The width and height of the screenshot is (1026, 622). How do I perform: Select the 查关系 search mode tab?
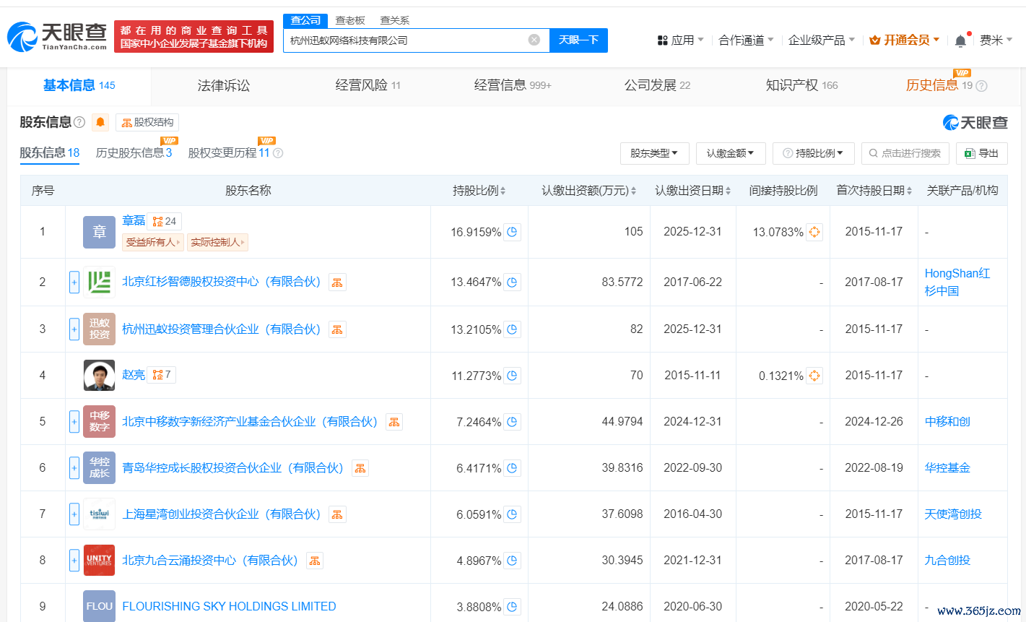pyautogui.click(x=395, y=20)
